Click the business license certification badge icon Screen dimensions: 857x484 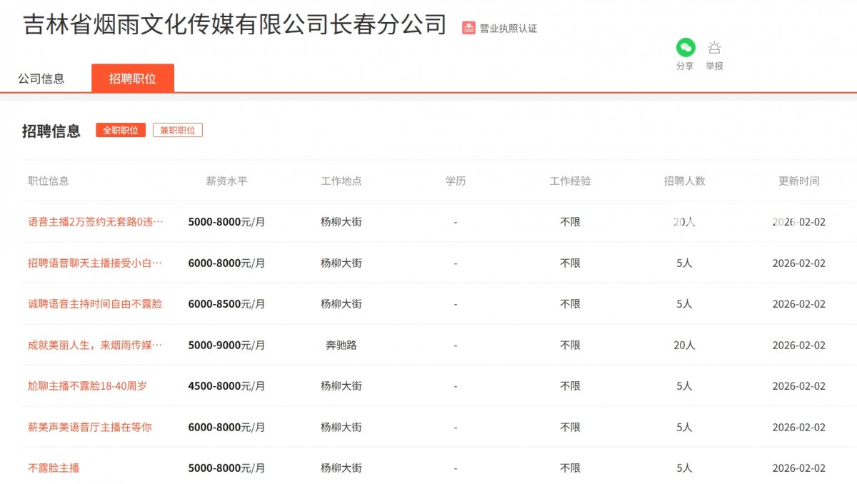(x=468, y=28)
